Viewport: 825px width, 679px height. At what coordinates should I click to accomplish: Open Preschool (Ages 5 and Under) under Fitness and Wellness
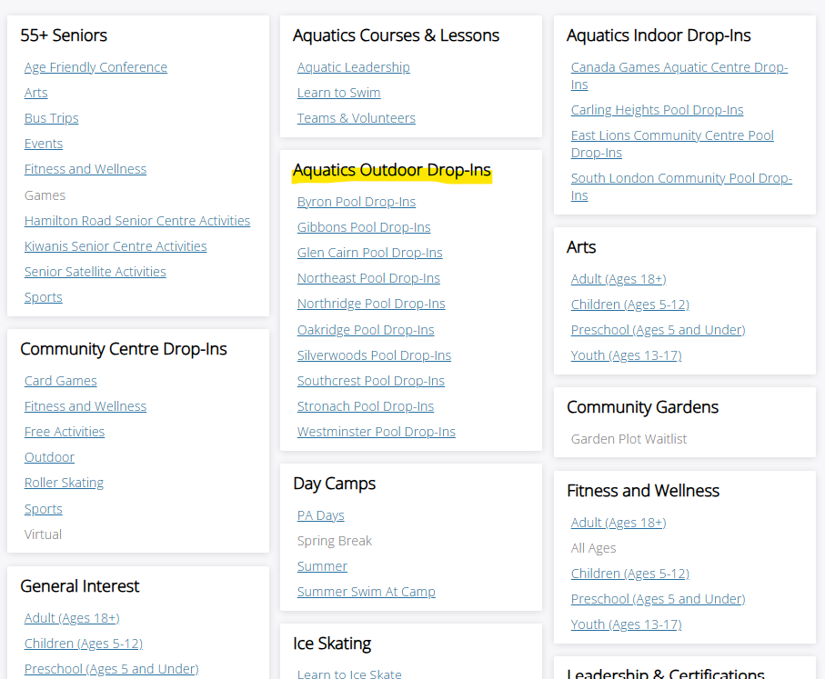(659, 599)
